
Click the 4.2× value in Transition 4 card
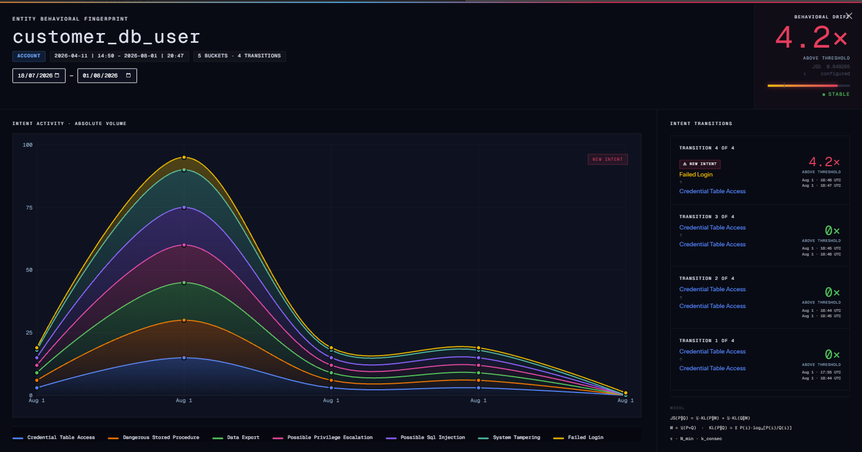coord(824,162)
